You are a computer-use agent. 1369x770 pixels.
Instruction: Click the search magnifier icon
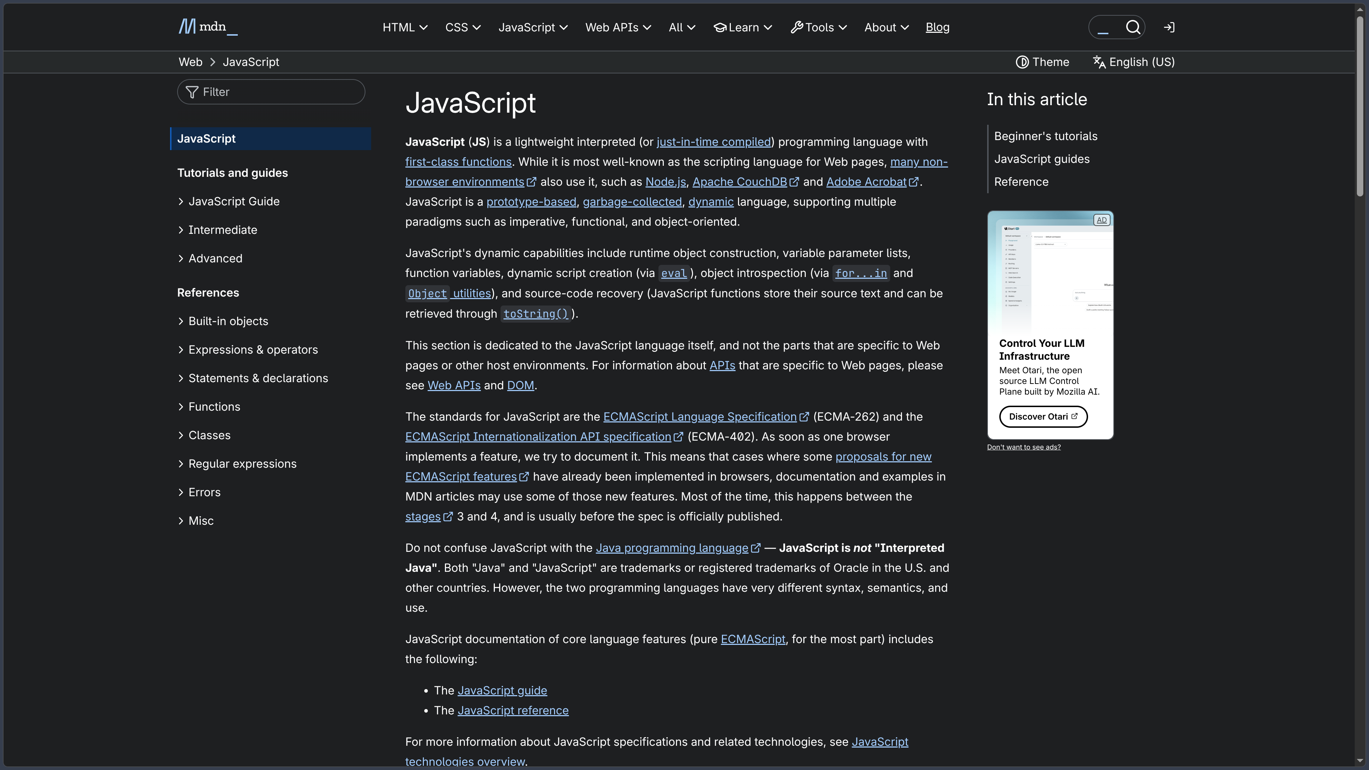tap(1133, 27)
